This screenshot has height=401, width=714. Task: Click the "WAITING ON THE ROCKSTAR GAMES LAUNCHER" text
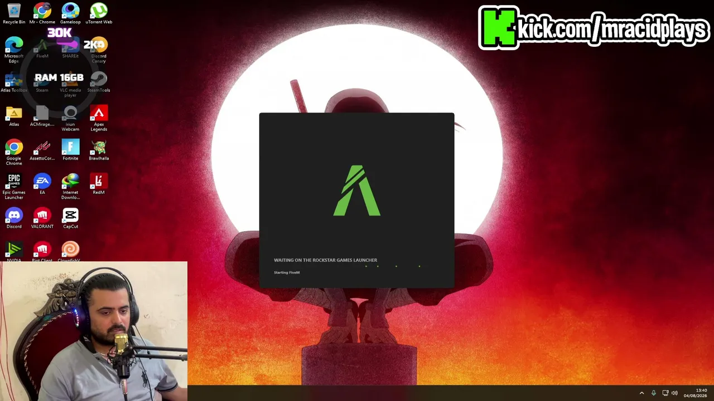pos(325,260)
